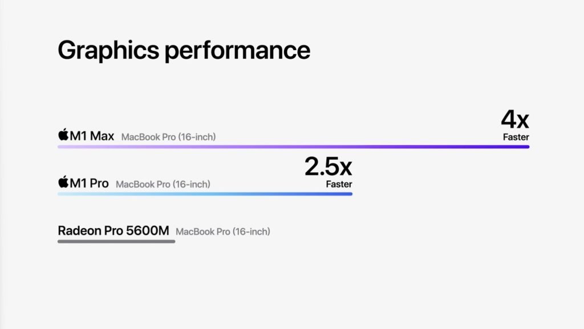Click the Faster caption under 4x
This screenshot has height=329, width=584.
[516, 137]
